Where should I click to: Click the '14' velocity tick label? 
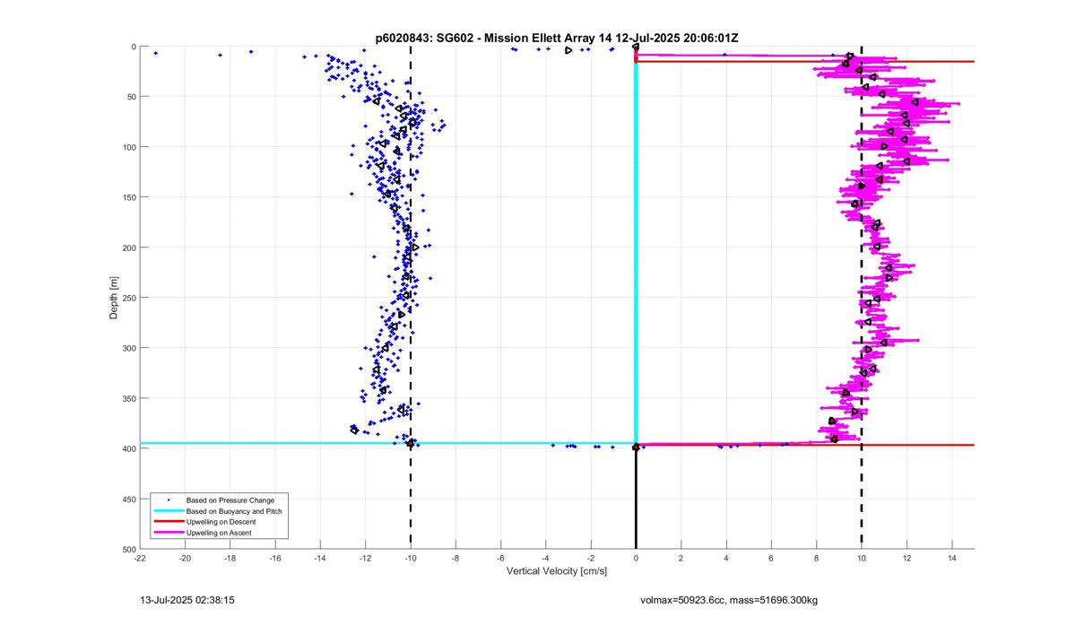[951, 558]
